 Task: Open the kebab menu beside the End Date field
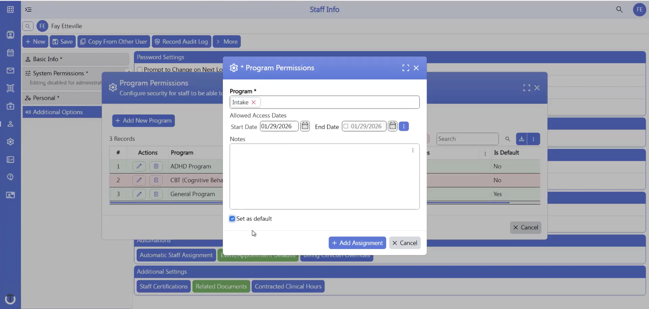coord(404,126)
